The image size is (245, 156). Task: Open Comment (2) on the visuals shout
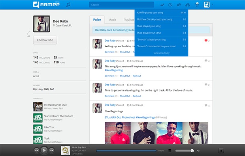pos(111,96)
